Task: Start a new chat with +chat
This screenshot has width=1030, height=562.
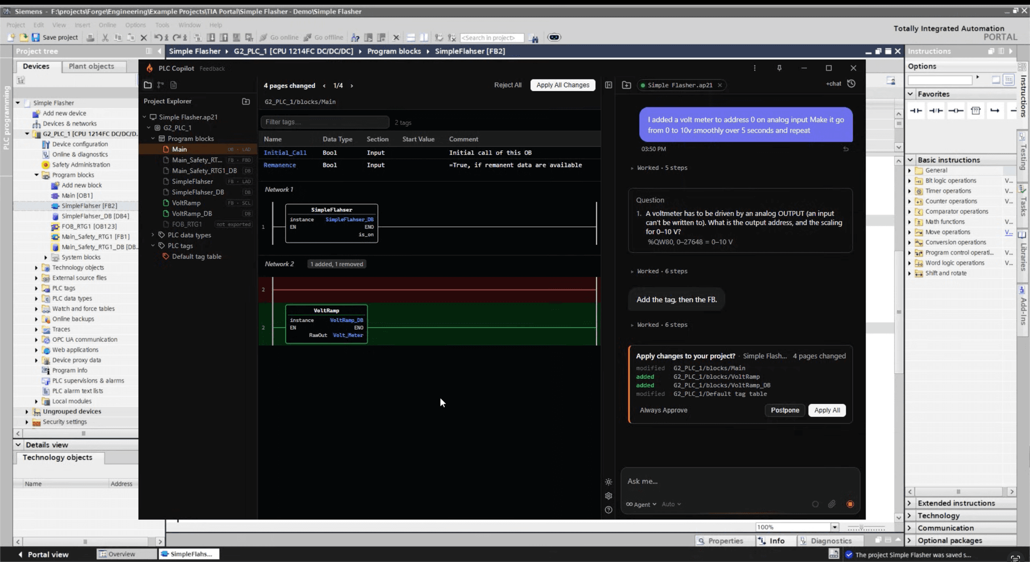Action: (834, 84)
